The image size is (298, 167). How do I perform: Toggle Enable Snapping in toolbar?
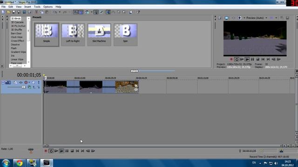click(75, 12)
